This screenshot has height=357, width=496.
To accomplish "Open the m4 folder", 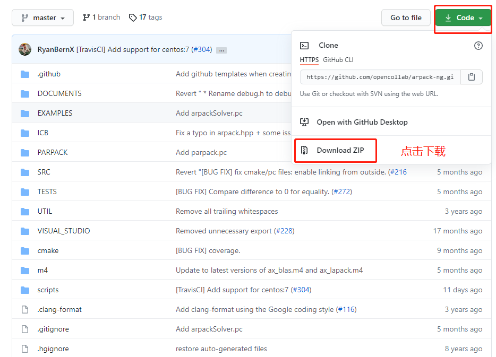I will pos(42,270).
